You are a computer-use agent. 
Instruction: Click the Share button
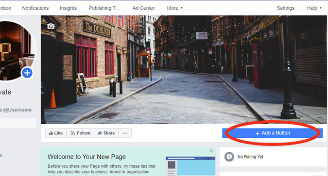coord(106,133)
